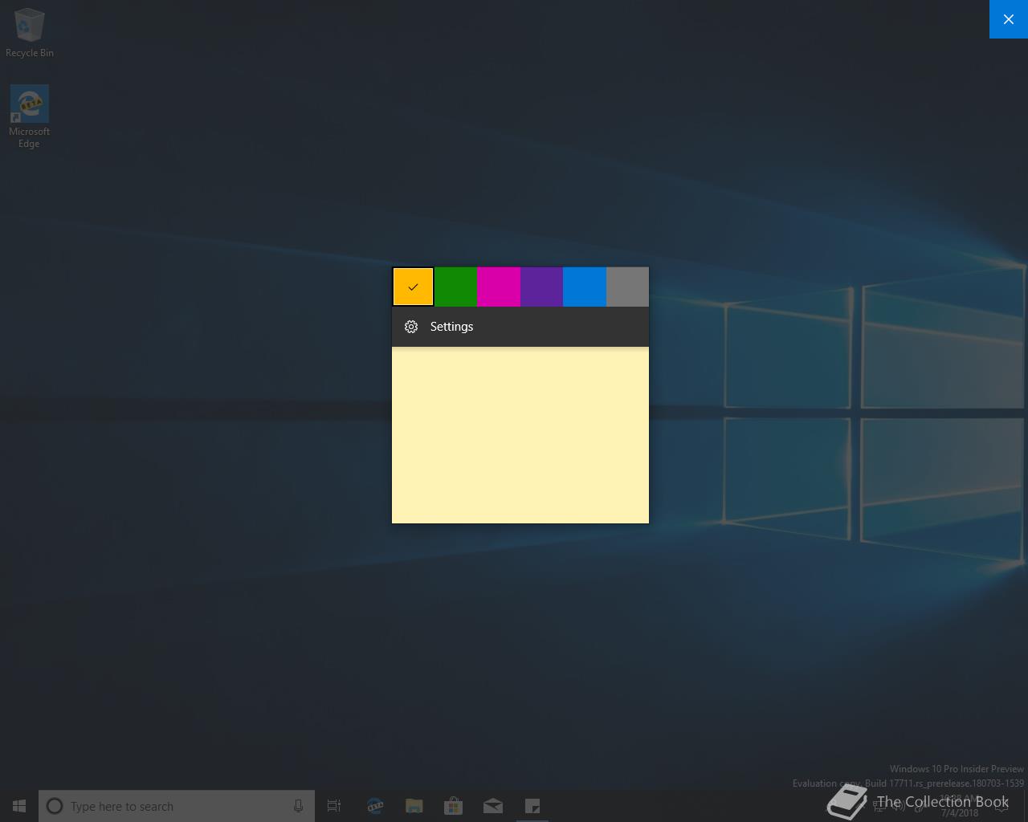Click the Type here to search box
1028x822 pixels.
[177, 806]
